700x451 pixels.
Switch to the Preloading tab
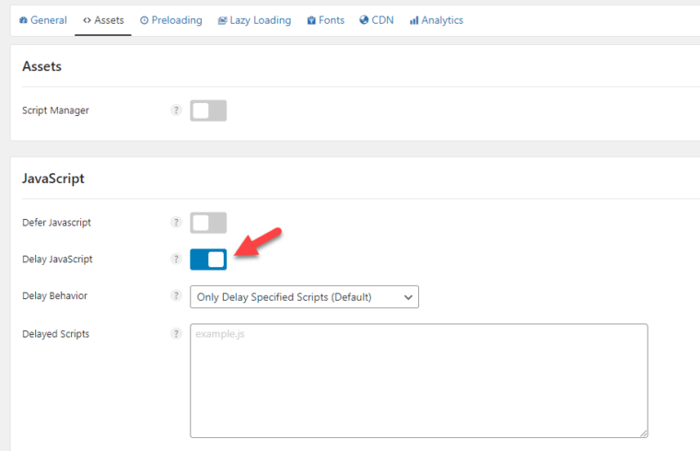click(171, 20)
